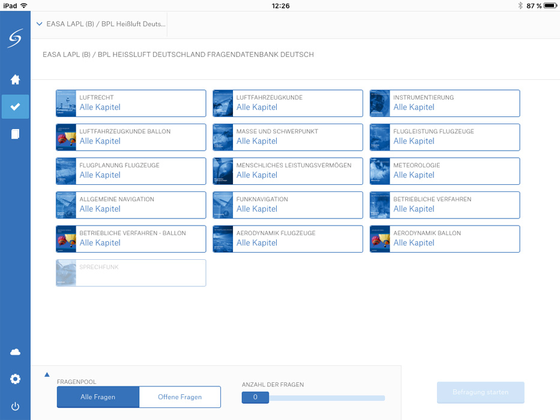Tap the Allgemeine Navigation cover thumbnail
This screenshot has height=420, width=560.
pos(66,205)
